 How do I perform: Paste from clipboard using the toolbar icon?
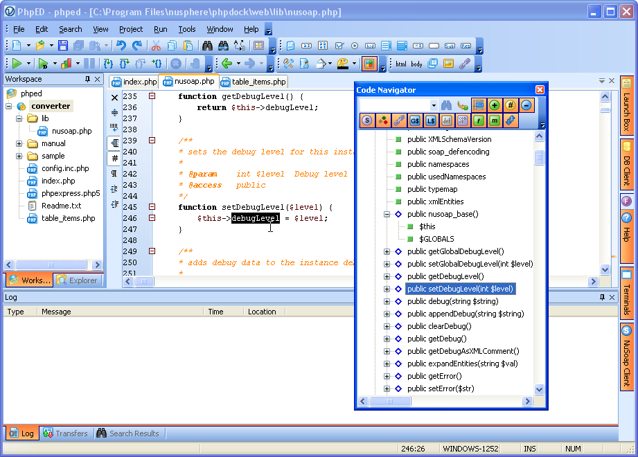(188, 46)
